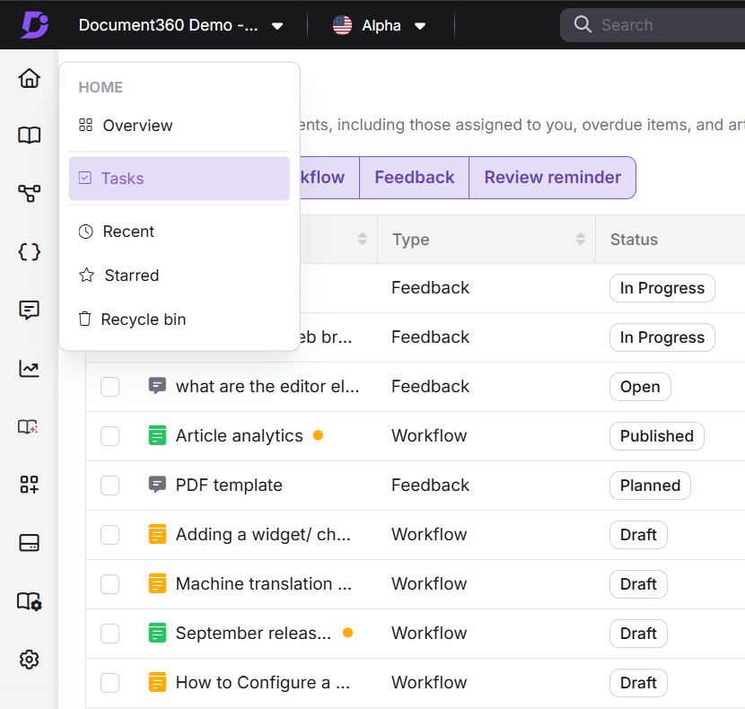Image resolution: width=745 pixels, height=709 pixels.
Task: Tick the checkbox beside September release row
Action: 110,634
